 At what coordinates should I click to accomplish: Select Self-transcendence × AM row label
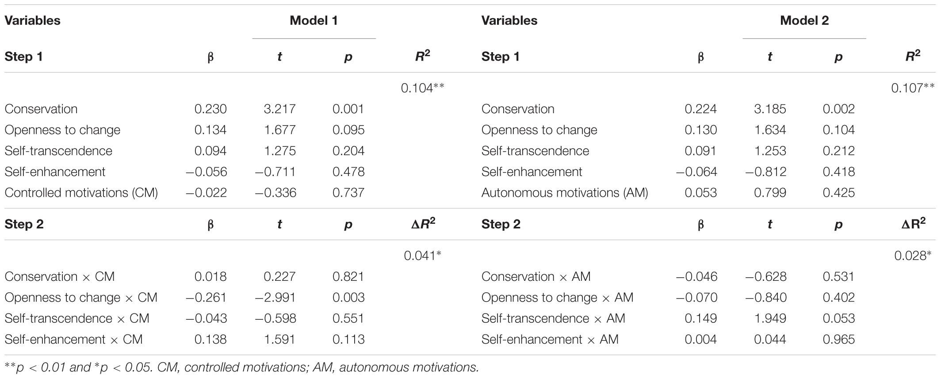click(x=553, y=318)
